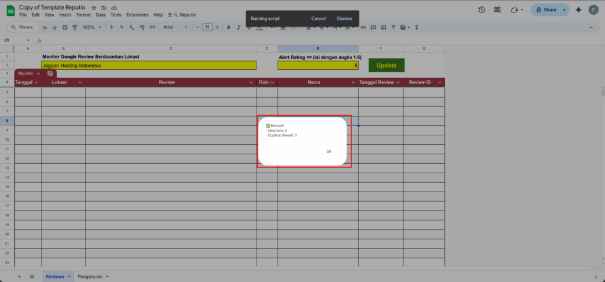Click OK in the Berhasil dialog
The width and height of the screenshot is (605, 282).
(328, 151)
